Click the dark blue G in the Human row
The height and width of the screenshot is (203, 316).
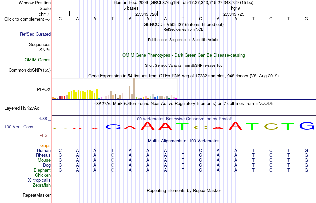pos(306,150)
